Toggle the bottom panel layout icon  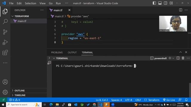160,3
